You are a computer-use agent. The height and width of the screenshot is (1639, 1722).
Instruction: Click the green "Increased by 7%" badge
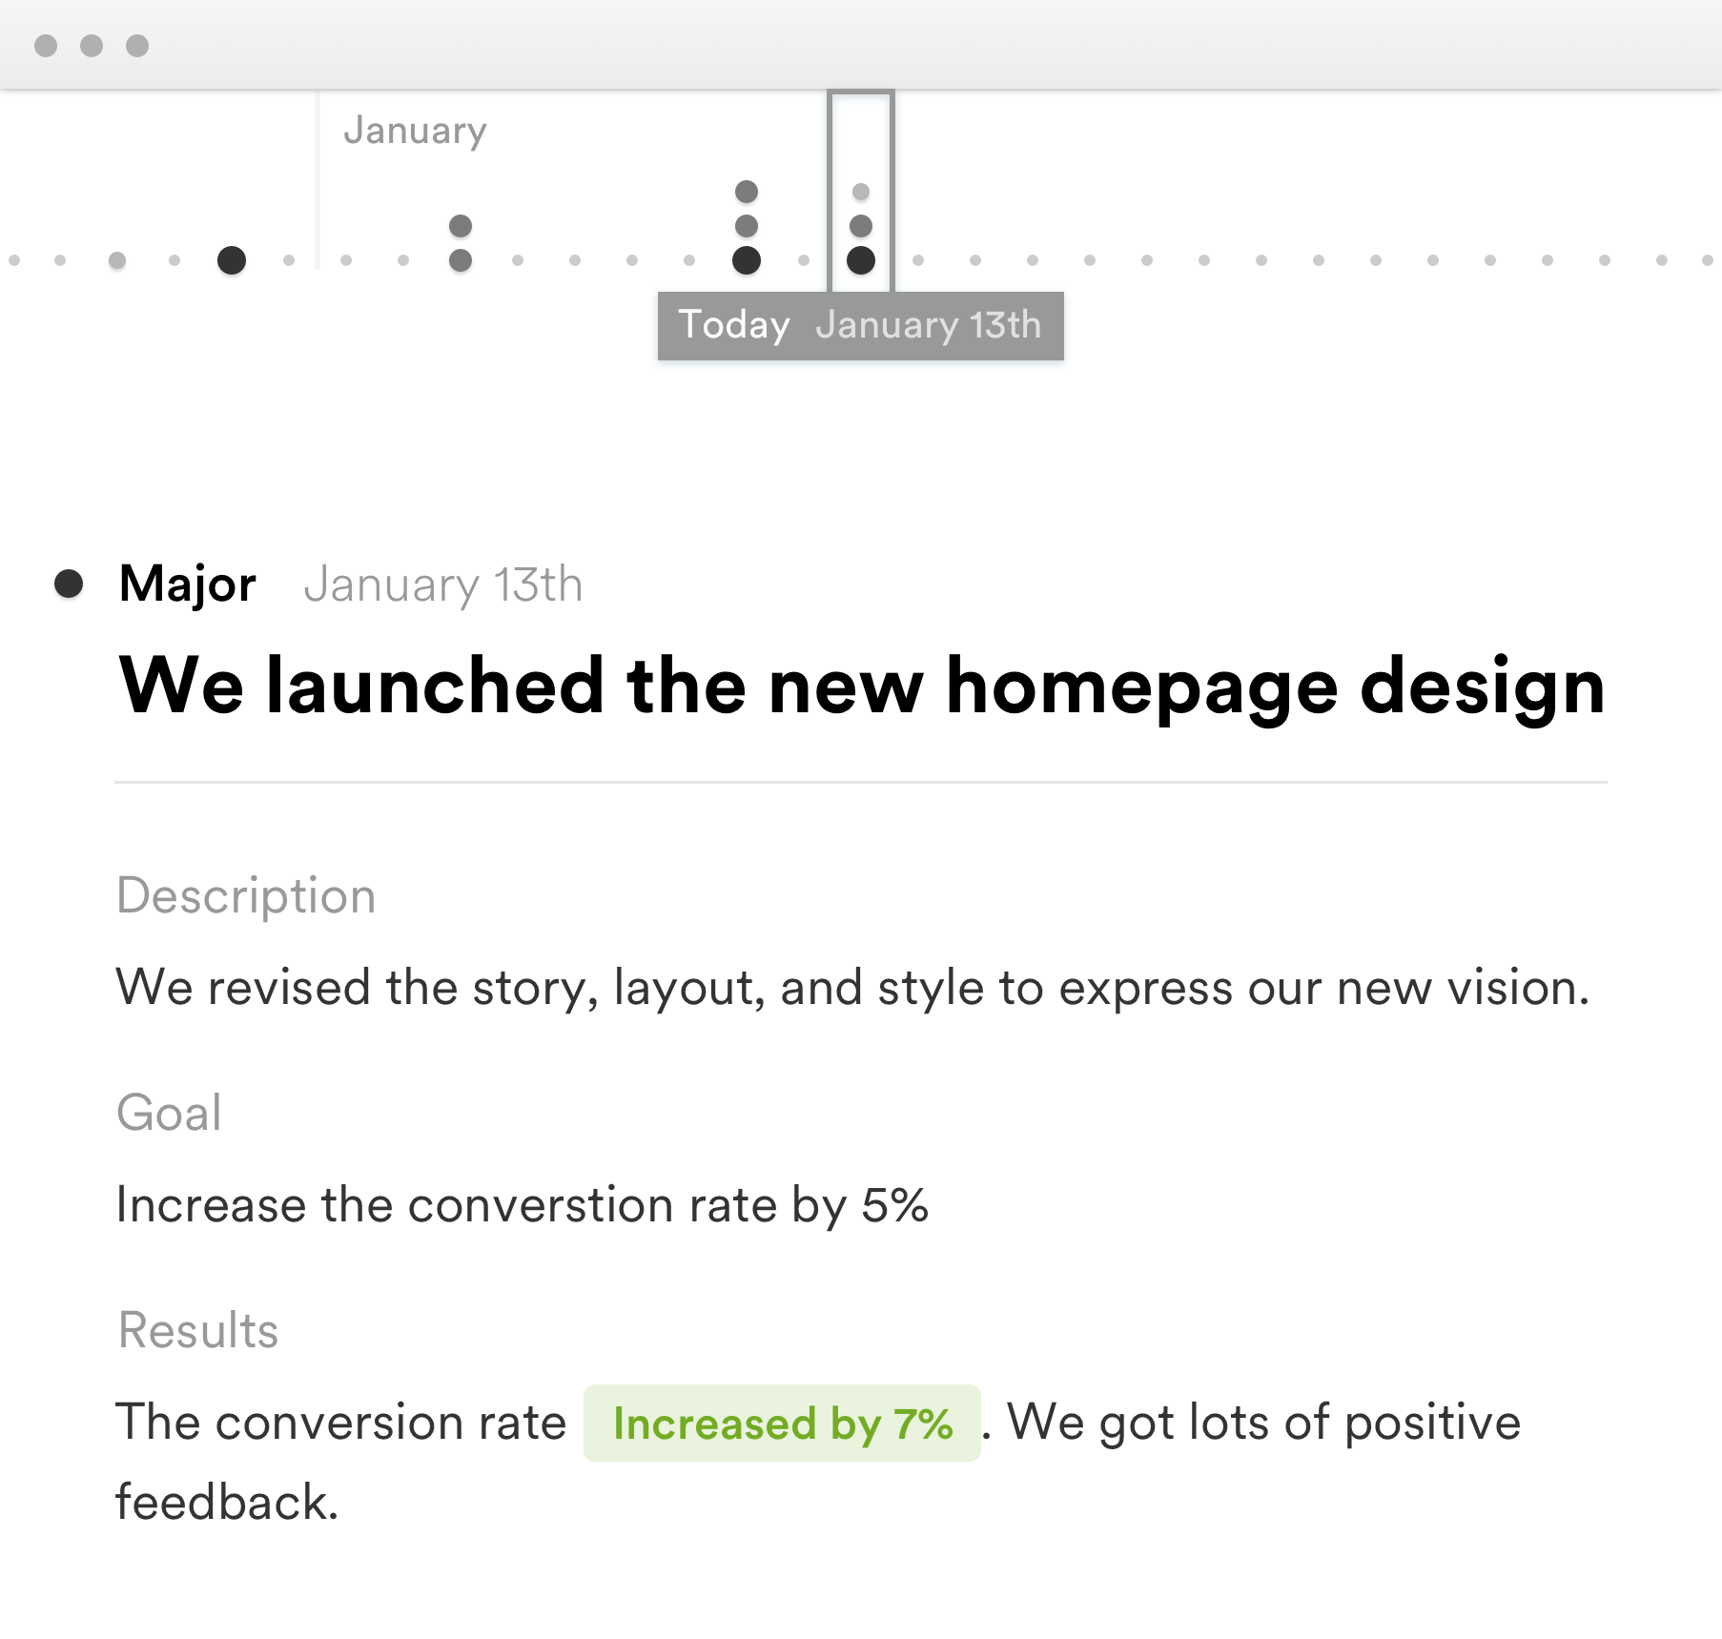pos(782,1424)
